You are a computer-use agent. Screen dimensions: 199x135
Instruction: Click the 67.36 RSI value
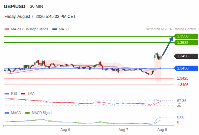pyautogui.click(x=182, y=101)
